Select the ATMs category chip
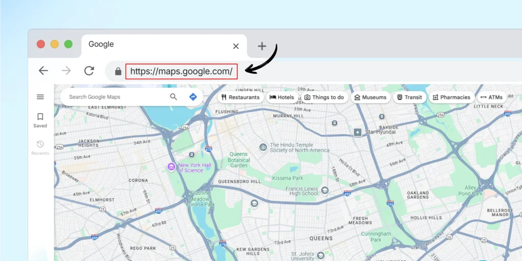 coord(491,97)
